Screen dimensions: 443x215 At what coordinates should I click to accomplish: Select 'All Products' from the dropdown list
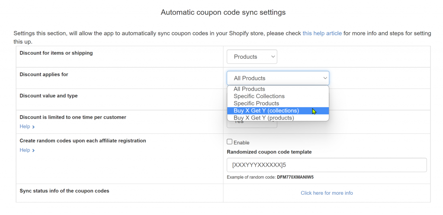coord(249,89)
